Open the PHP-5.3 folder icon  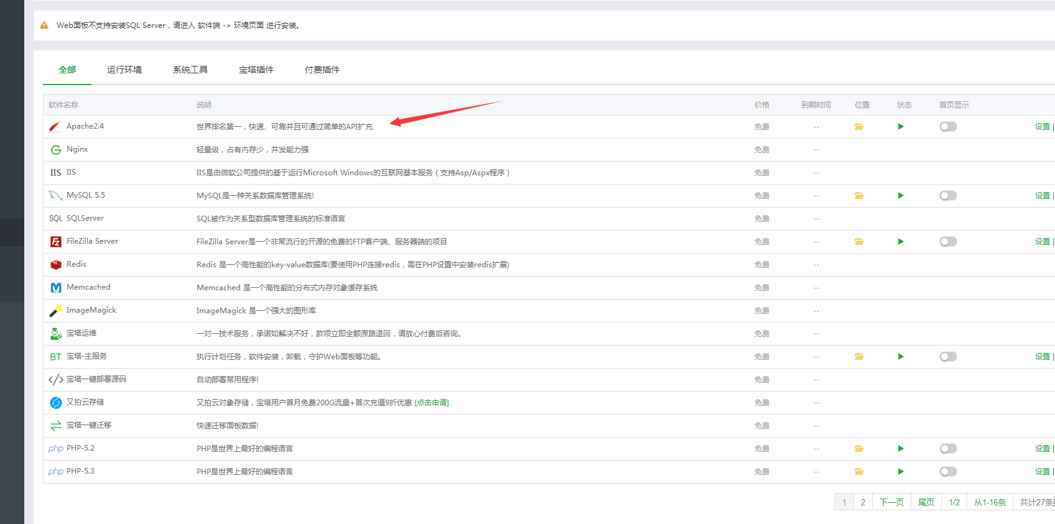click(x=859, y=472)
